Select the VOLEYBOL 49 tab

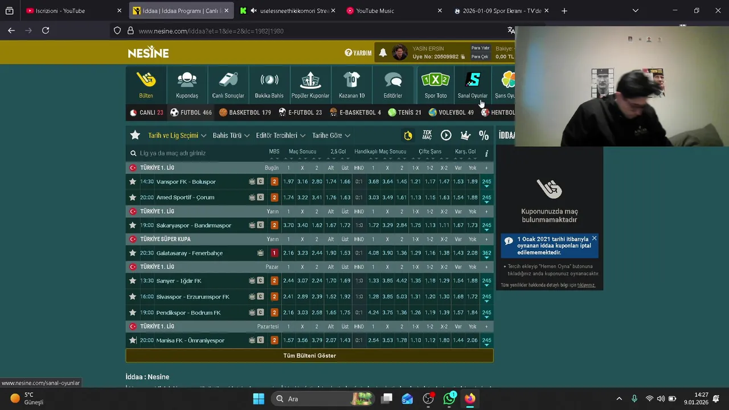click(450, 113)
